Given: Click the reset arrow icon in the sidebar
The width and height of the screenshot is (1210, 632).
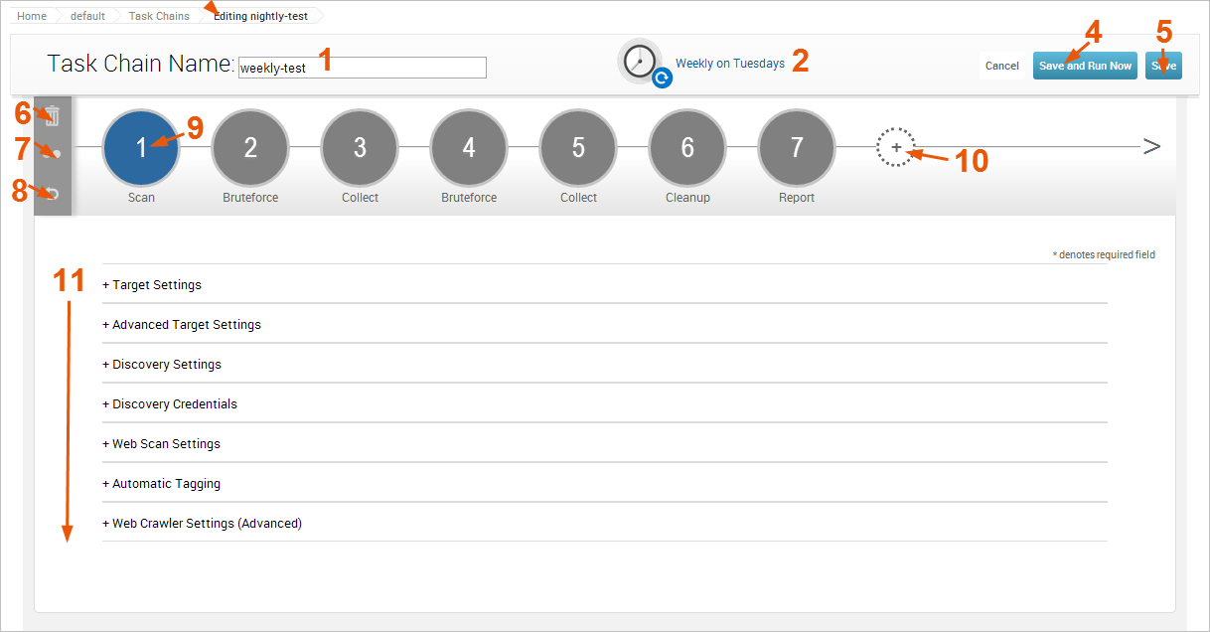Looking at the screenshot, I should tap(54, 193).
